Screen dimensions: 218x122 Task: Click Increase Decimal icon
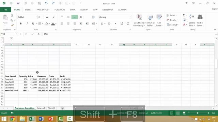coord(122,24)
